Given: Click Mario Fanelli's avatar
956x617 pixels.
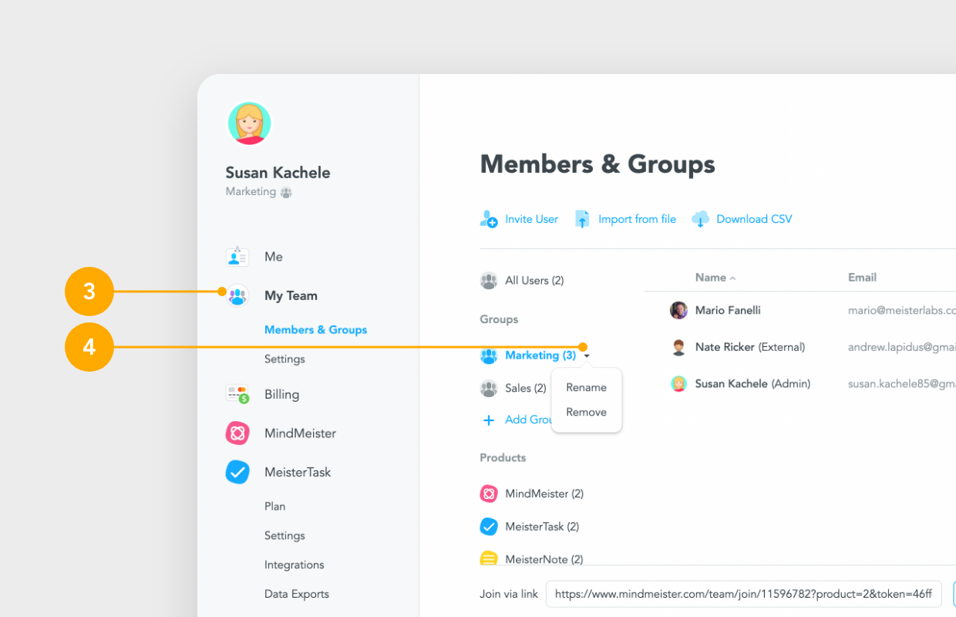Looking at the screenshot, I should (678, 310).
